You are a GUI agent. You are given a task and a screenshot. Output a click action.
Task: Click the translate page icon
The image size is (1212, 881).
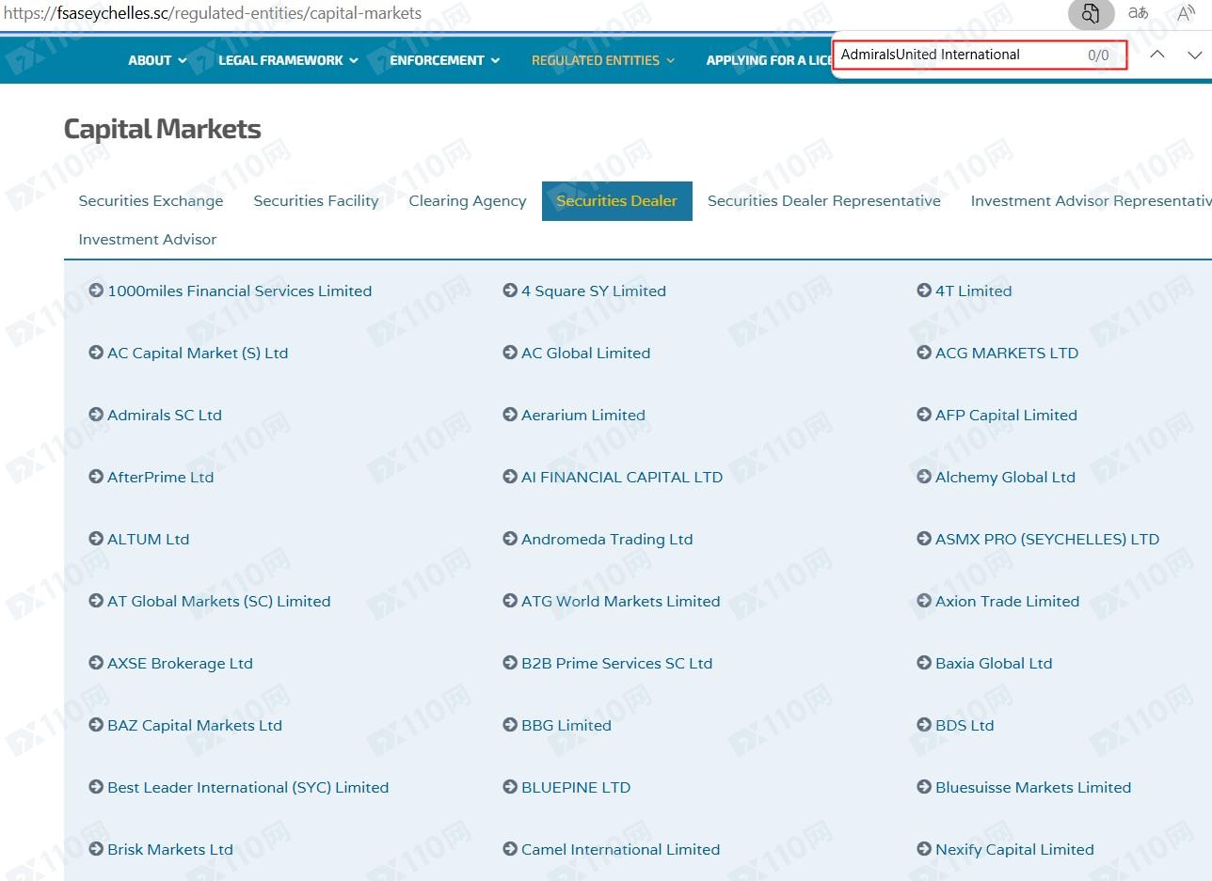(1138, 13)
